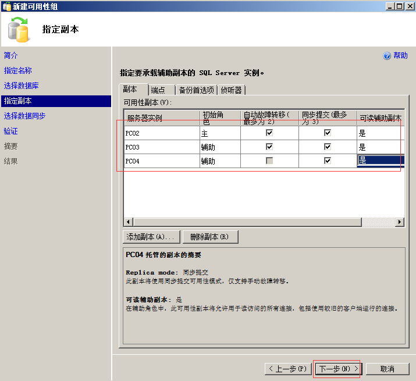Open readable secondary dropdown for PC04
416x381 pixels.
pos(381,161)
